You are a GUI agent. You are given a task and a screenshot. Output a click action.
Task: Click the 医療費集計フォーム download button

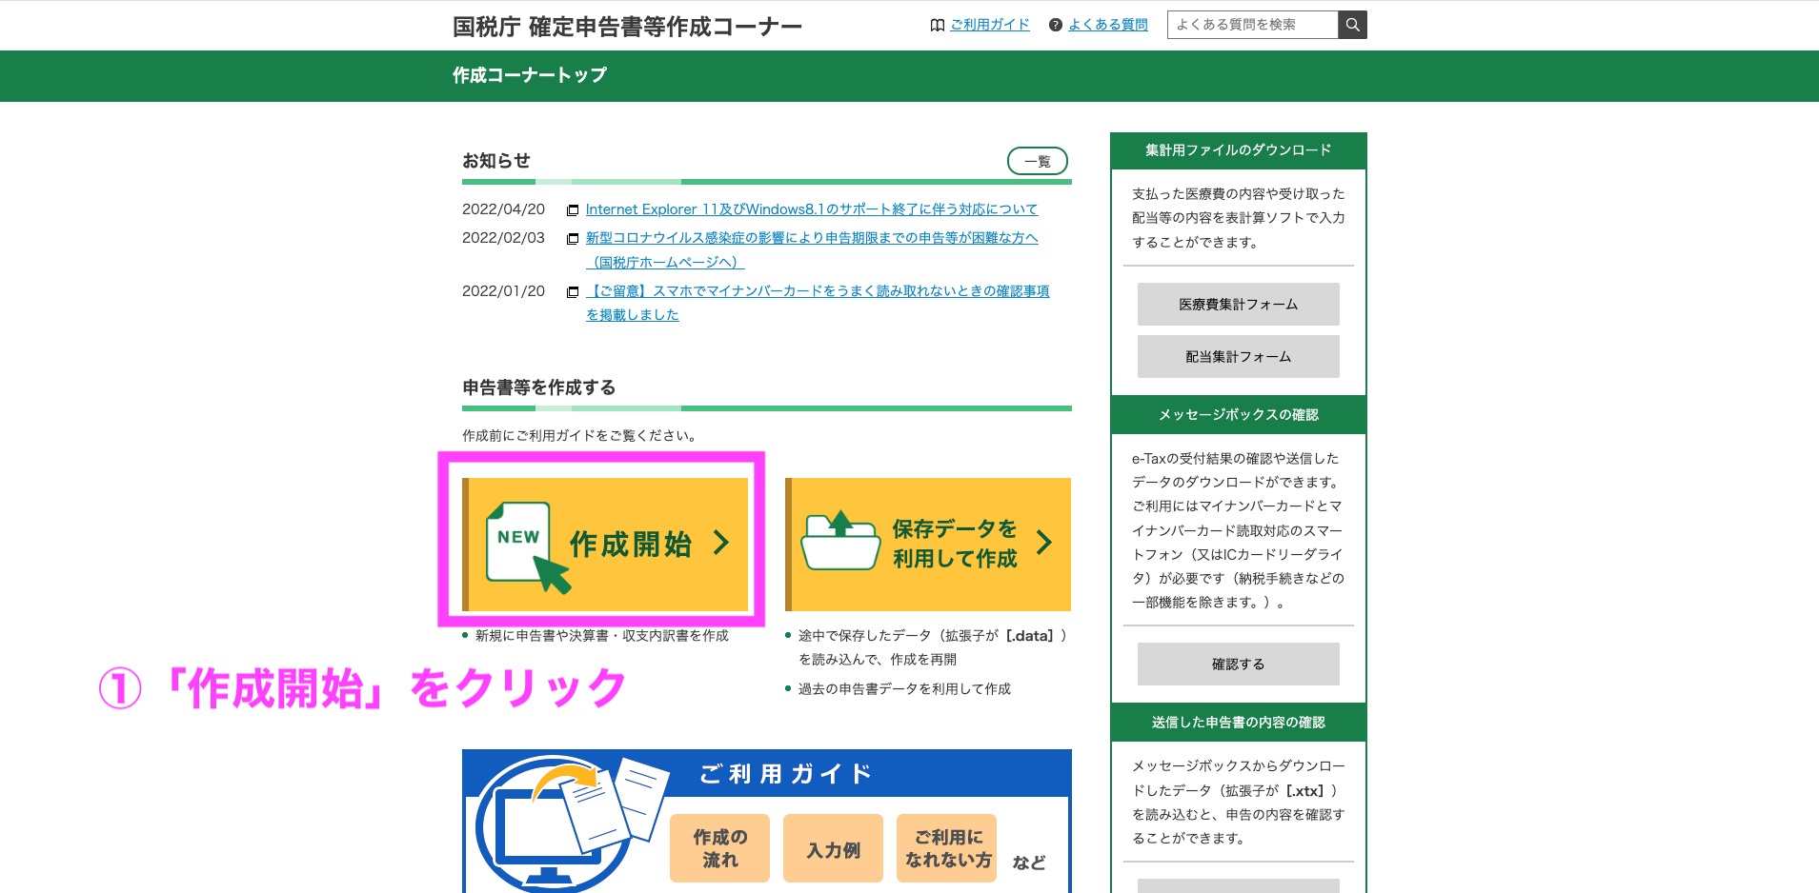click(x=1239, y=304)
